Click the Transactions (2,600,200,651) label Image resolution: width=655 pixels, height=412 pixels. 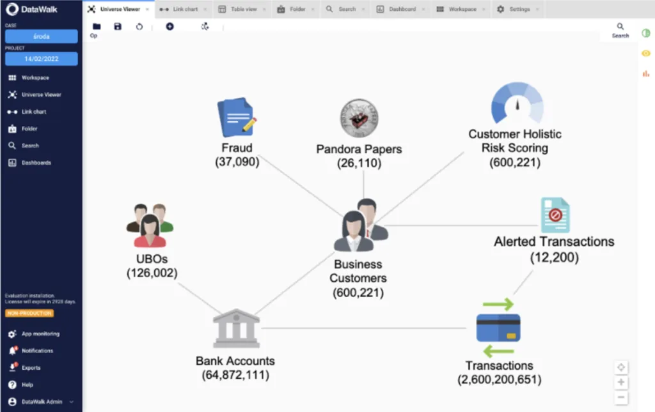coord(499,372)
